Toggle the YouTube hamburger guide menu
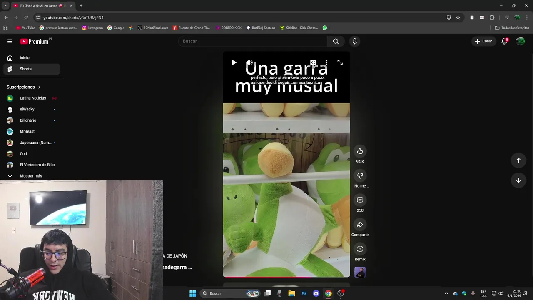Screen dimensions: 533x300 (10, 41)
